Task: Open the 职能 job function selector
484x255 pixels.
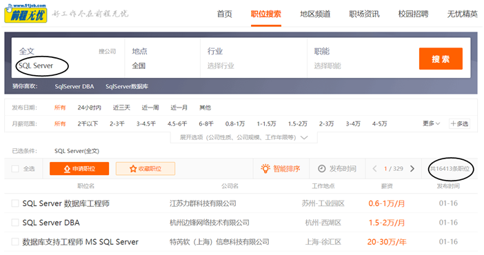Action: (361, 58)
